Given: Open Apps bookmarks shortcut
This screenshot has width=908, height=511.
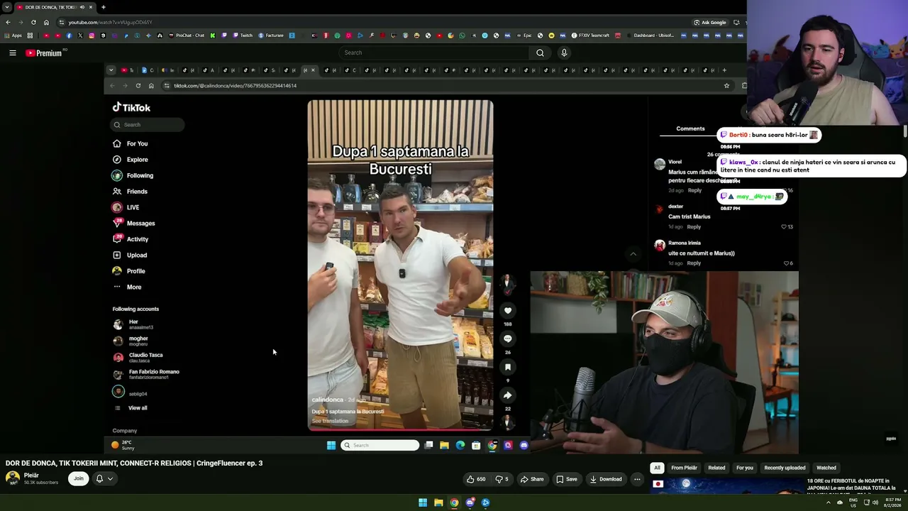Looking at the screenshot, I should [x=13, y=35].
